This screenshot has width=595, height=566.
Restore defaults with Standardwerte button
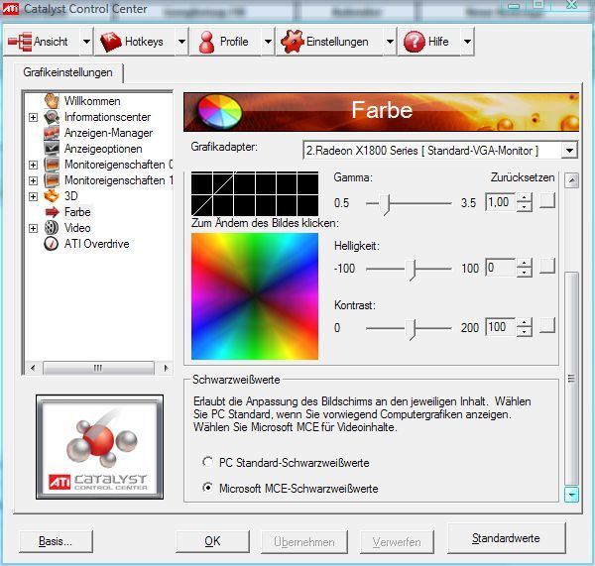(x=506, y=538)
